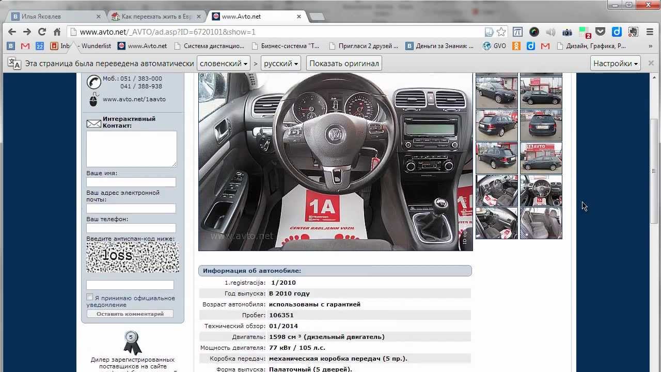Image resolution: width=661 pixels, height=372 pixels.
Task: Open Бизнес-система bookmark
Action: point(285,46)
